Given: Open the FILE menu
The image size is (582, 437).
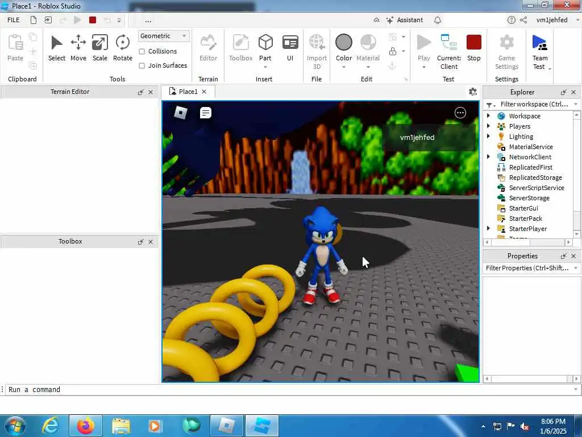Looking at the screenshot, I should 14,20.
